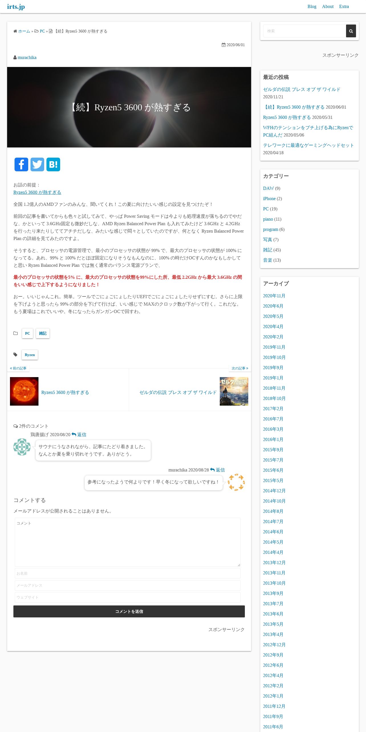366x732 pixels.
Task: Follow the 'Ryzen5 3600 が熱すぎる' article body link
Action: (x=37, y=192)
